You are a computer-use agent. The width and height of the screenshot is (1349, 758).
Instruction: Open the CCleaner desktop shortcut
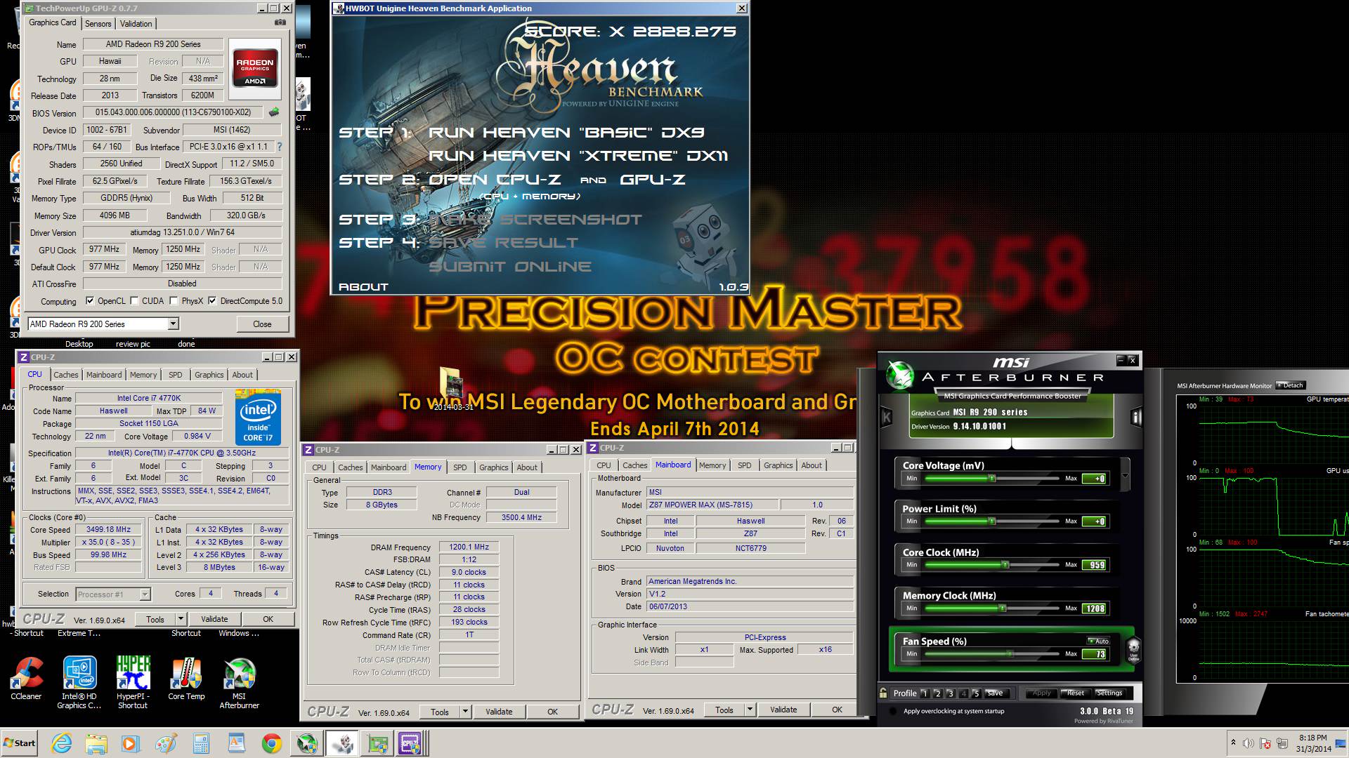[26, 679]
